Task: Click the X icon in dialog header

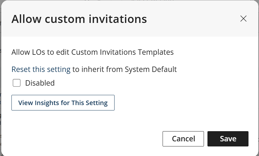Action: (x=243, y=18)
